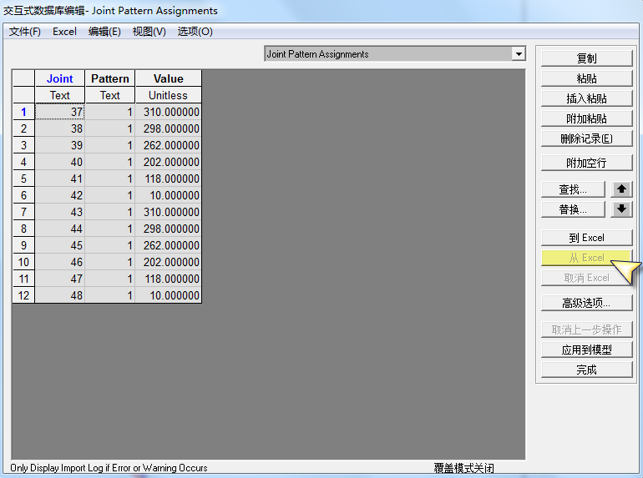Screen dimensions: 643x478
Task: Export the table using 到 Excel
Action: pyautogui.click(x=586, y=238)
